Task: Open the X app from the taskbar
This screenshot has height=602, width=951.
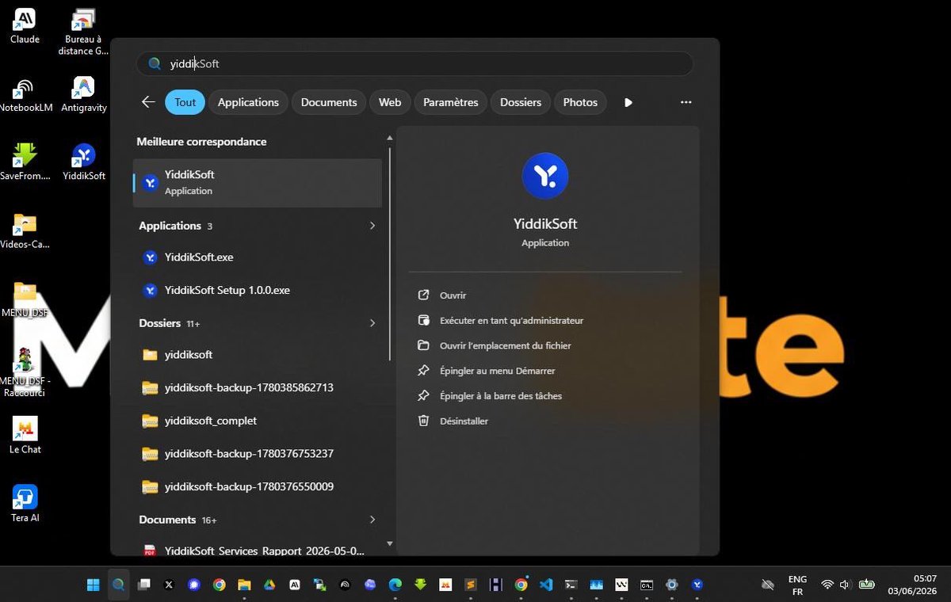Action: coord(169,585)
